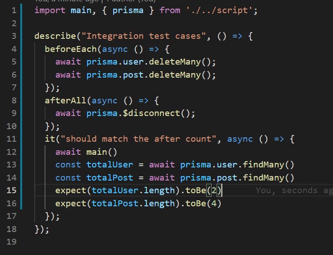Screen dimensions: 333x255
Task: Click the 'totalPost' variable declaration on line 14
Action: coord(110,178)
